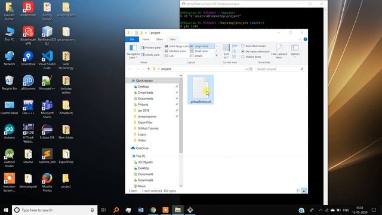Select the View ribbon tab

[172, 39]
